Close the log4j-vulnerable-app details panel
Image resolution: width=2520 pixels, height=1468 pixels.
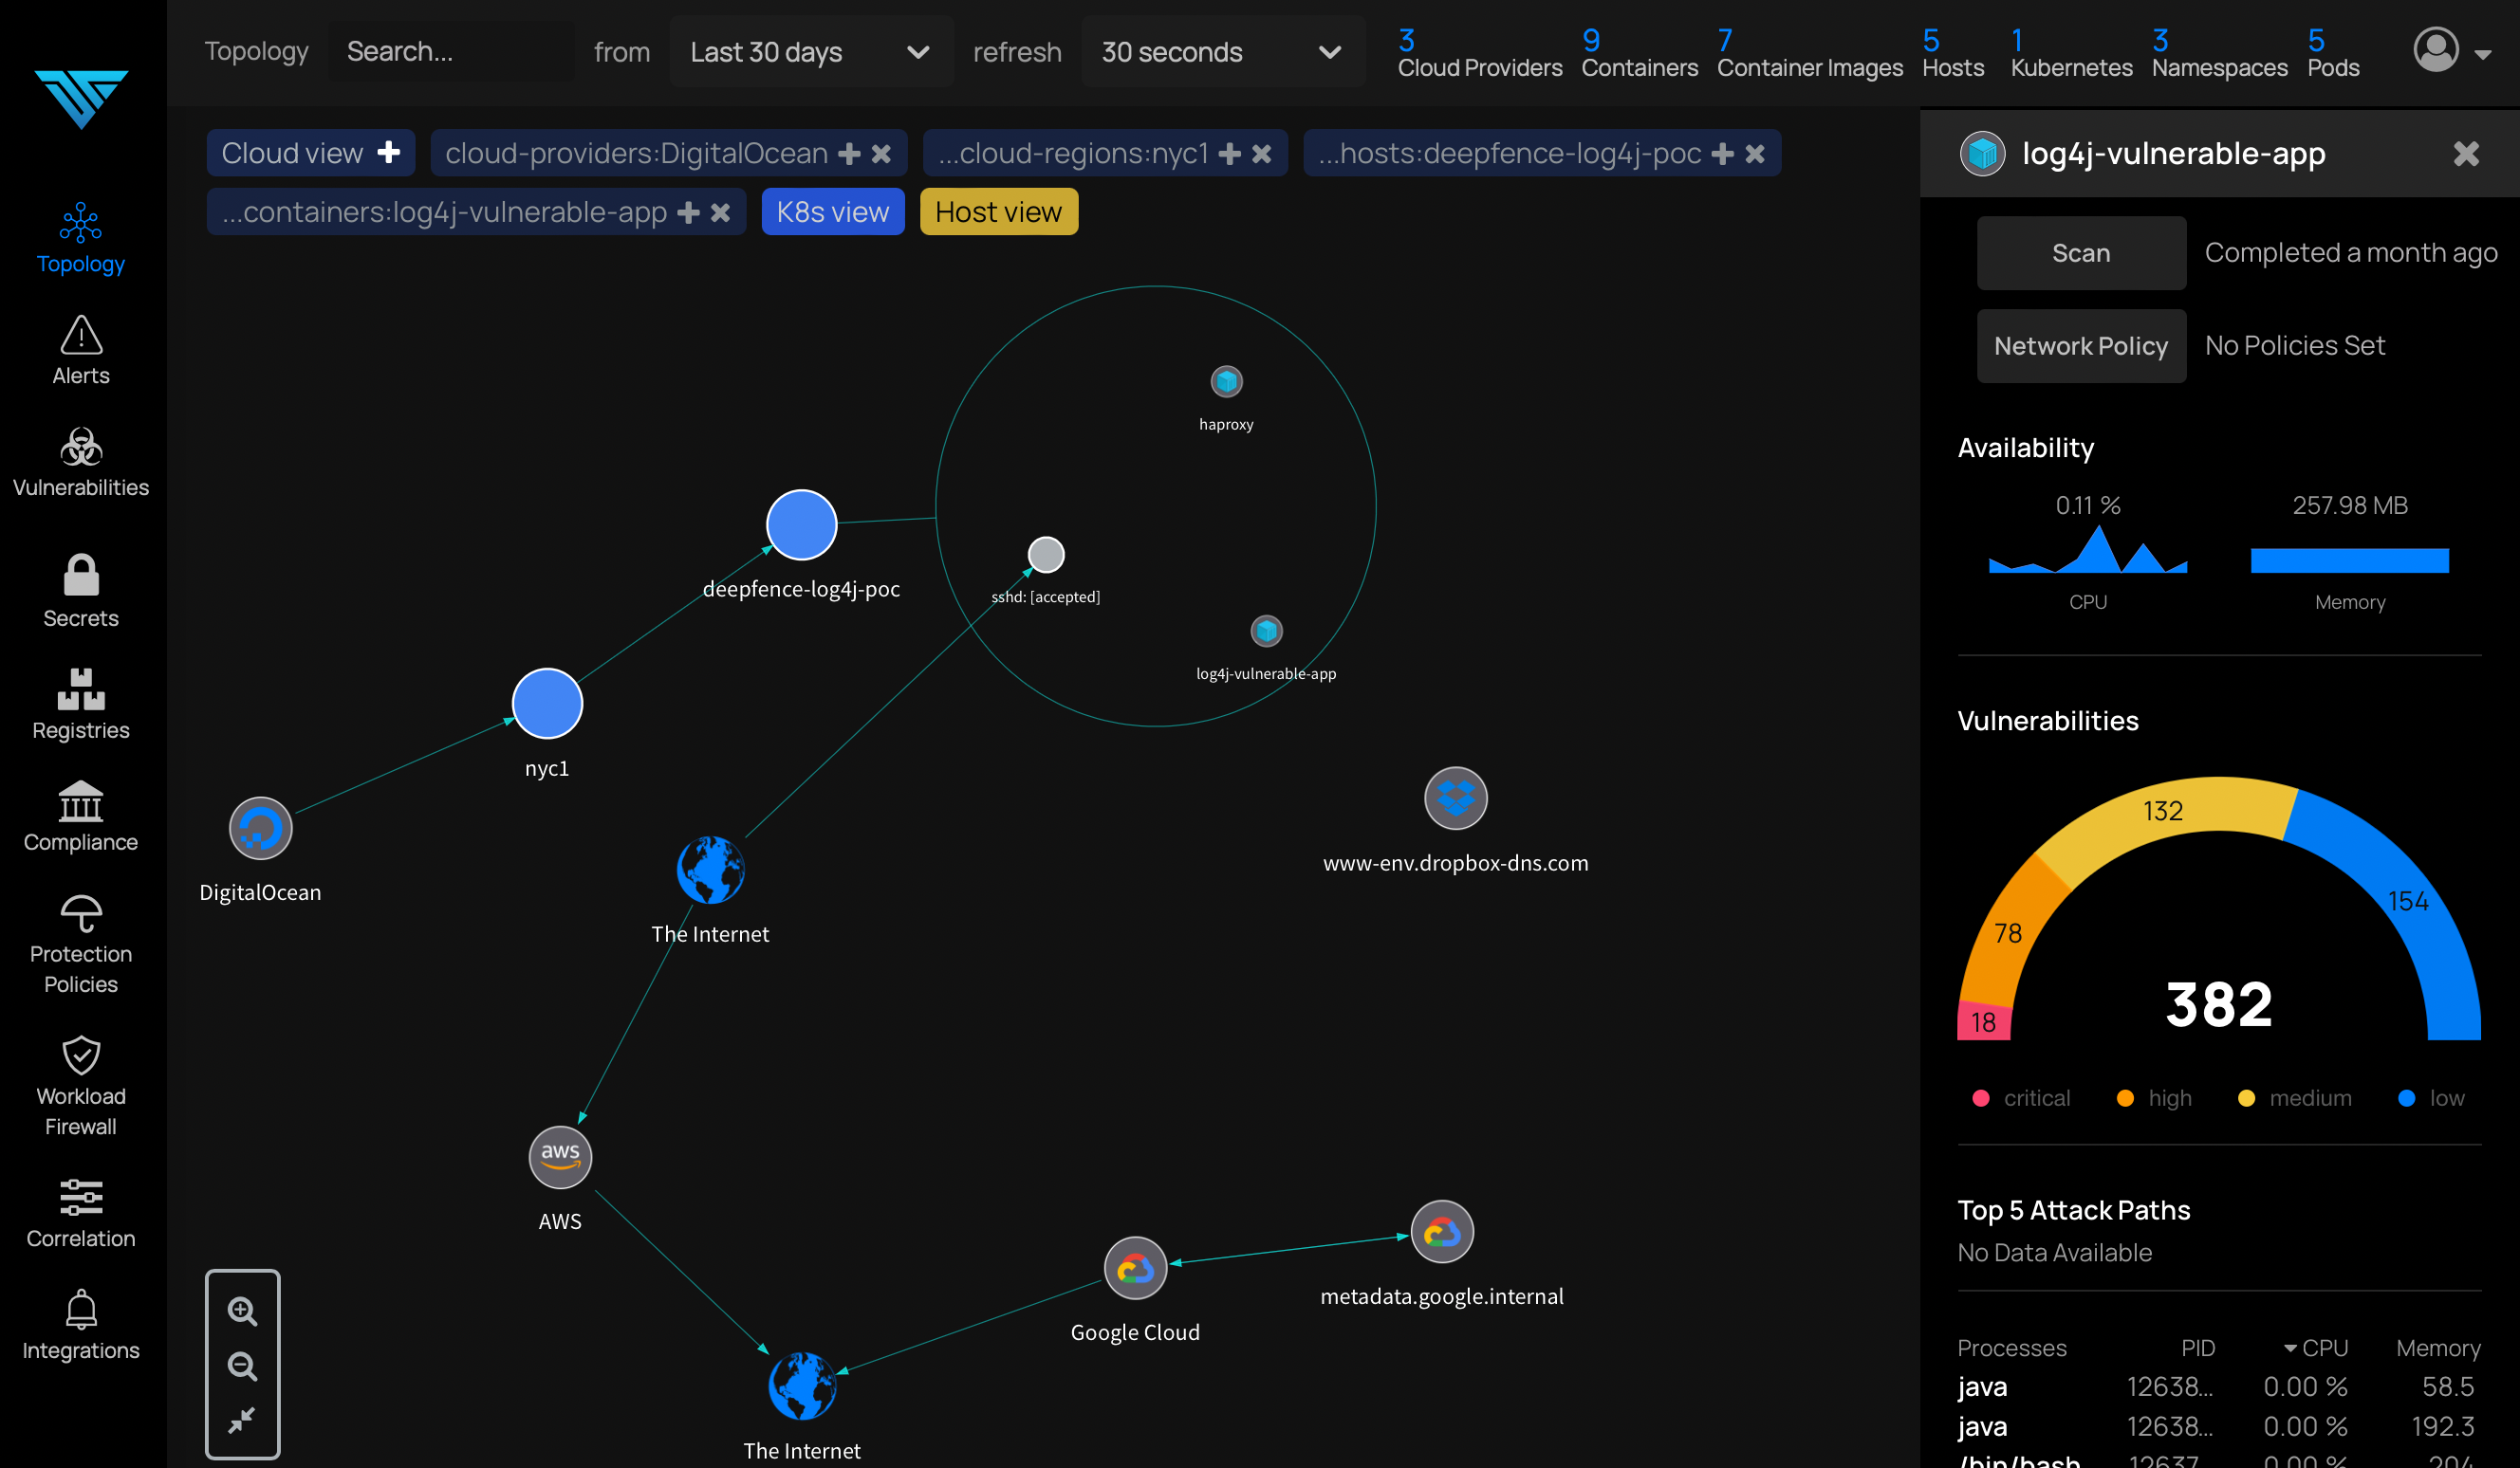click(x=2466, y=153)
